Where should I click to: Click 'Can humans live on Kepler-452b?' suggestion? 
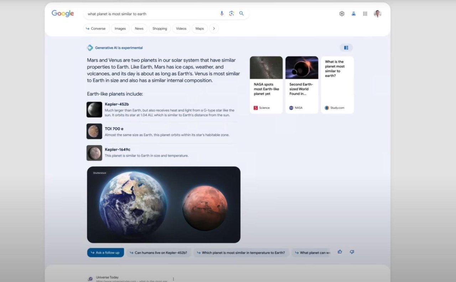tap(159, 253)
